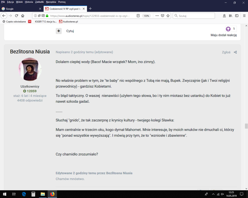Open the Pomoc menu

tap(62, 2)
